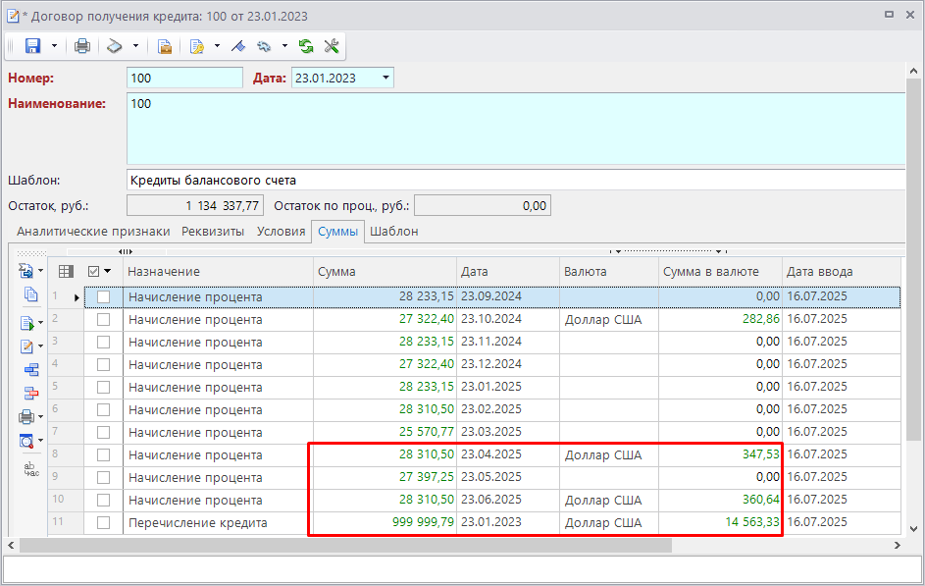Click the green refresh arrows icon
925x586 pixels.
pyautogui.click(x=306, y=46)
